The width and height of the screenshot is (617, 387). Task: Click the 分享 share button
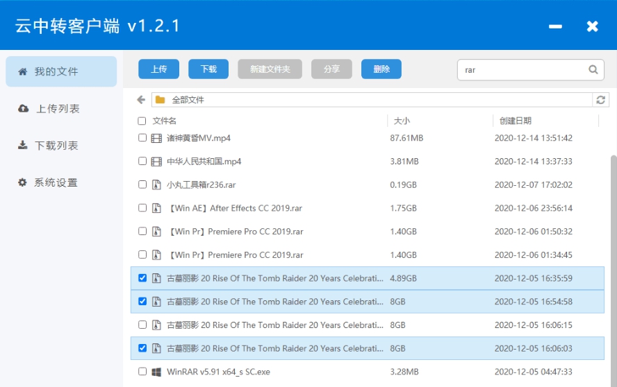331,69
